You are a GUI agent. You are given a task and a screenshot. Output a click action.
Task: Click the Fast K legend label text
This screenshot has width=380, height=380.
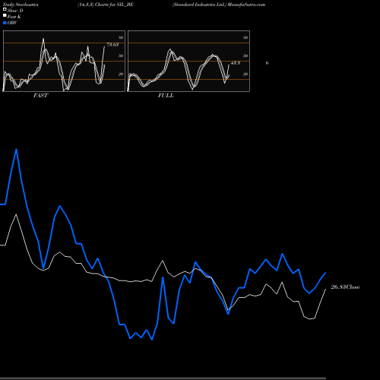click(x=14, y=17)
